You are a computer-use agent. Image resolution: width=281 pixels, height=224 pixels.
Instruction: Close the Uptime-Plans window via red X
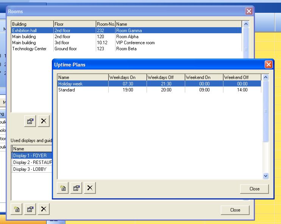click(269, 65)
